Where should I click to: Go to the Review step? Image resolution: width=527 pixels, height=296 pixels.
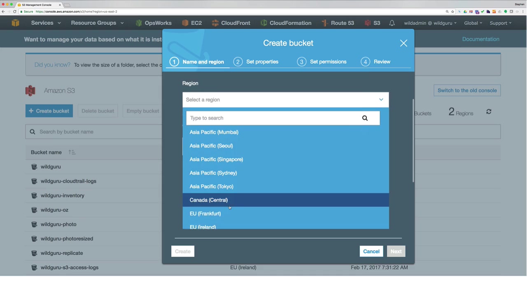click(375, 62)
